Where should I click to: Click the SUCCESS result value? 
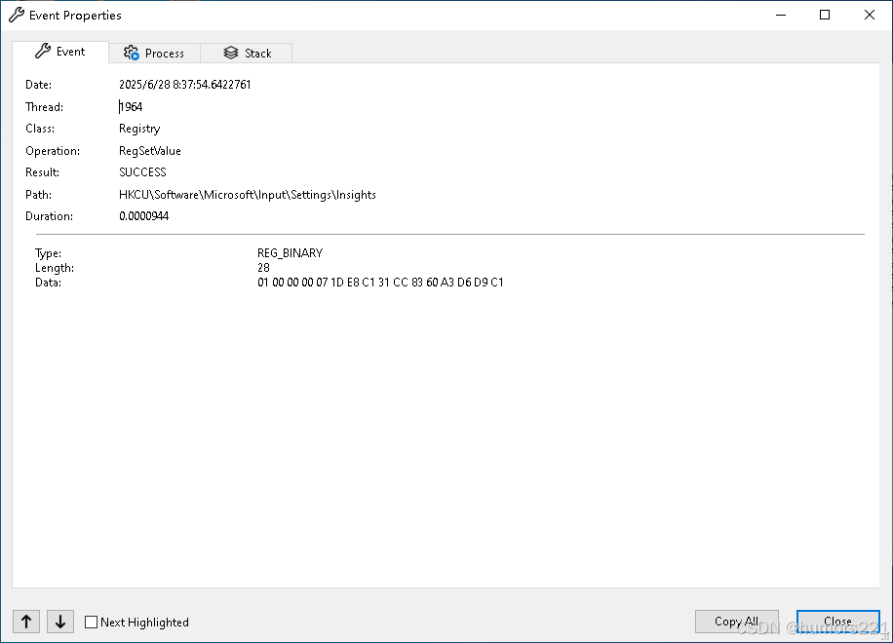(x=141, y=171)
